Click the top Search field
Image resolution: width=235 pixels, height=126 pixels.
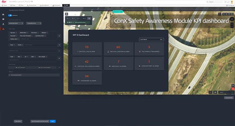pos(214,2)
